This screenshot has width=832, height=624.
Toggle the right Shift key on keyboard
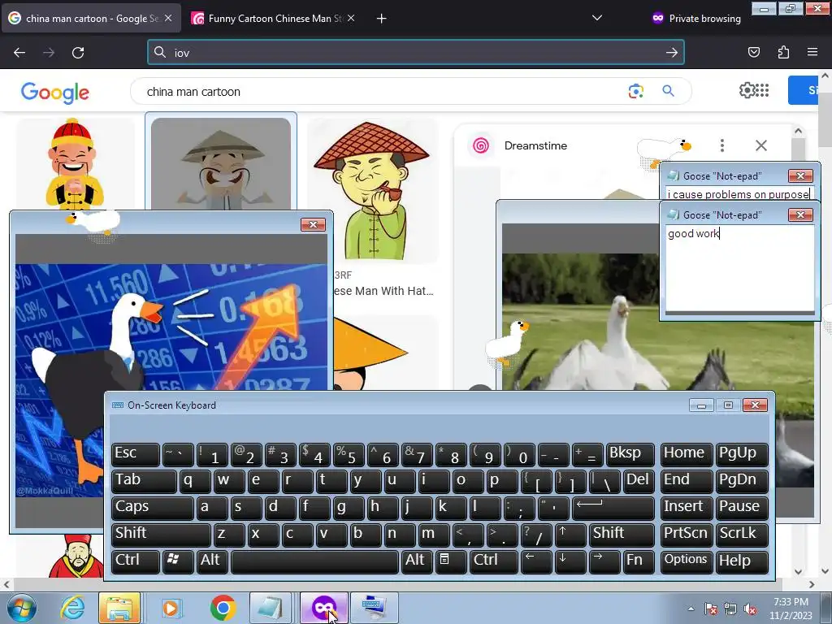coord(622,535)
